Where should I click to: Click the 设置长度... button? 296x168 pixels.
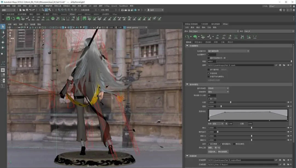tap(212, 152)
